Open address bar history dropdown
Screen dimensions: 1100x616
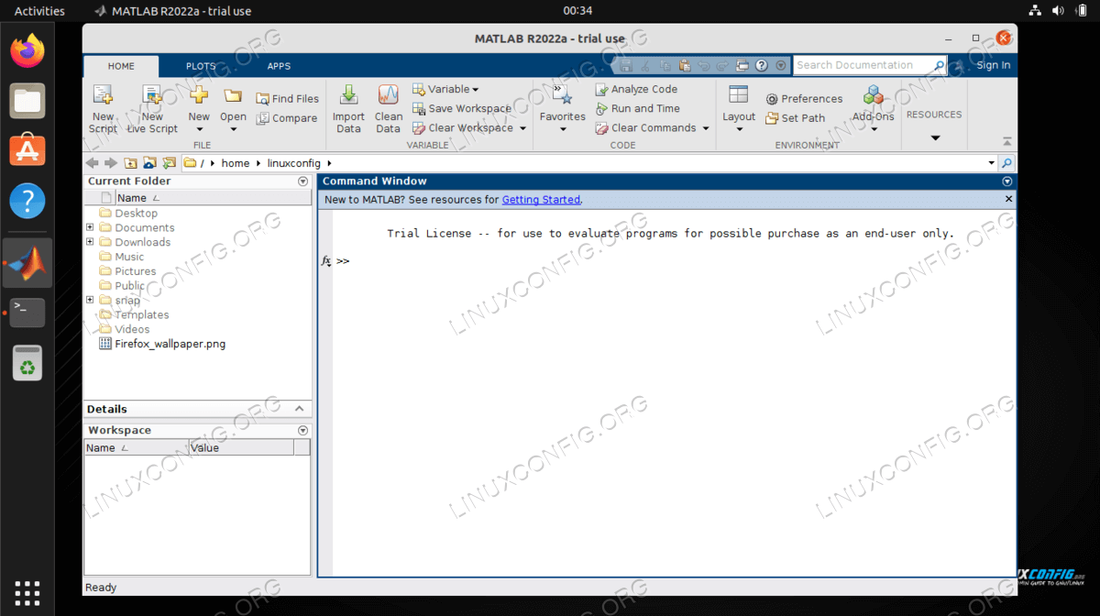tap(992, 163)
